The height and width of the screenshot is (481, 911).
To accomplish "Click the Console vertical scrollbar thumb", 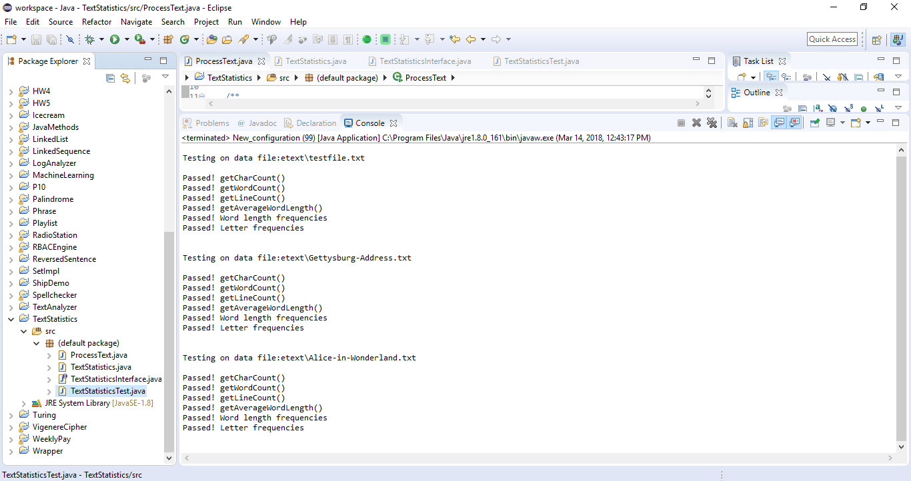I will coord(901,297).
